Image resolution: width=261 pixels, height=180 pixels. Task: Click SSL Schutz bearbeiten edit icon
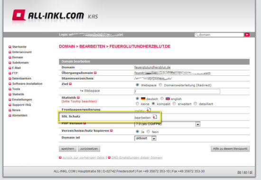[x=155, y=117]
